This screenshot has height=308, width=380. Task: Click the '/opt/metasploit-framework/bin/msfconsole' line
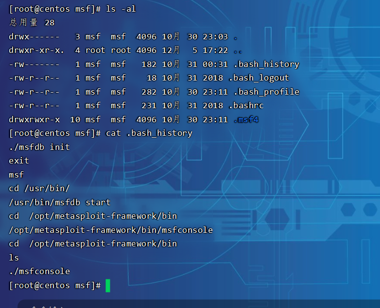pyautogui.click(x=111, y=230)
